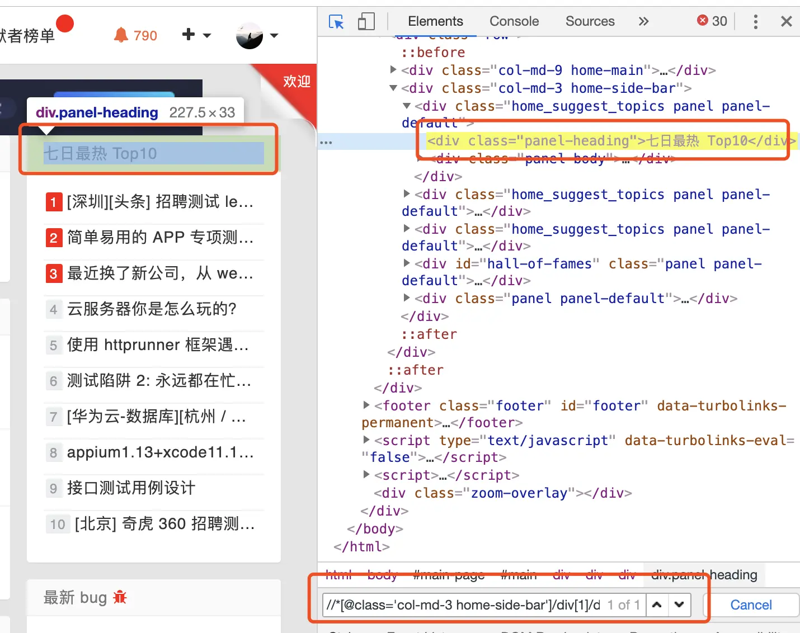Expand the footer element node
This screenshot has height=633, width=800.
click(366, 405)
